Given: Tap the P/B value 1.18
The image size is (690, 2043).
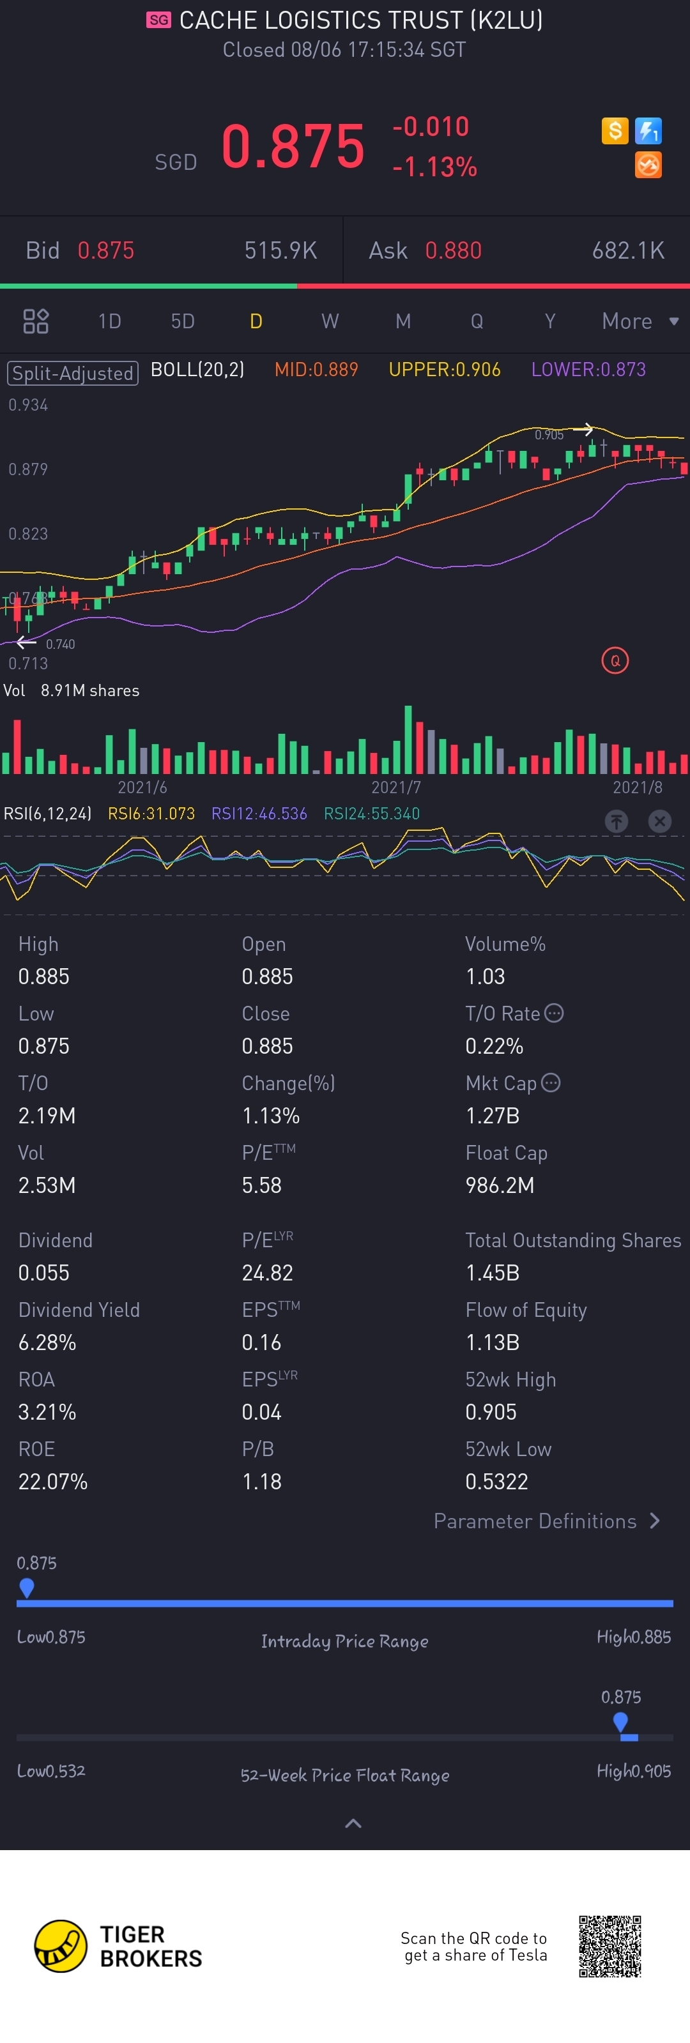Looking at the screenshot, I should click(x=262, y=1482).
